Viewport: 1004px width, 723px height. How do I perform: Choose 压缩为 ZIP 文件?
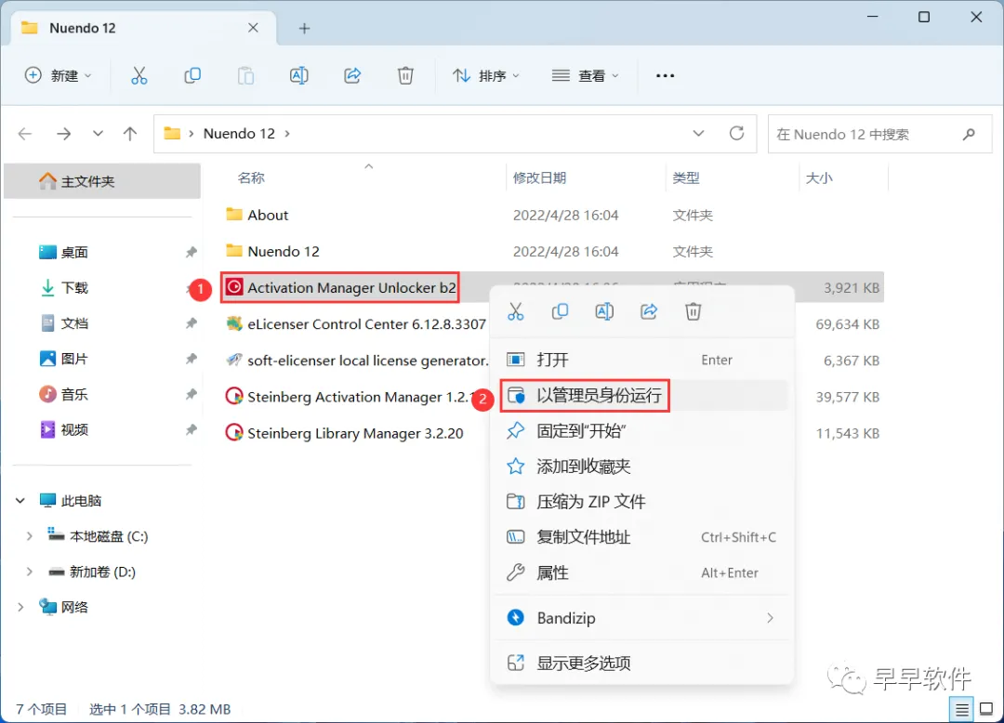coord(641,502)
